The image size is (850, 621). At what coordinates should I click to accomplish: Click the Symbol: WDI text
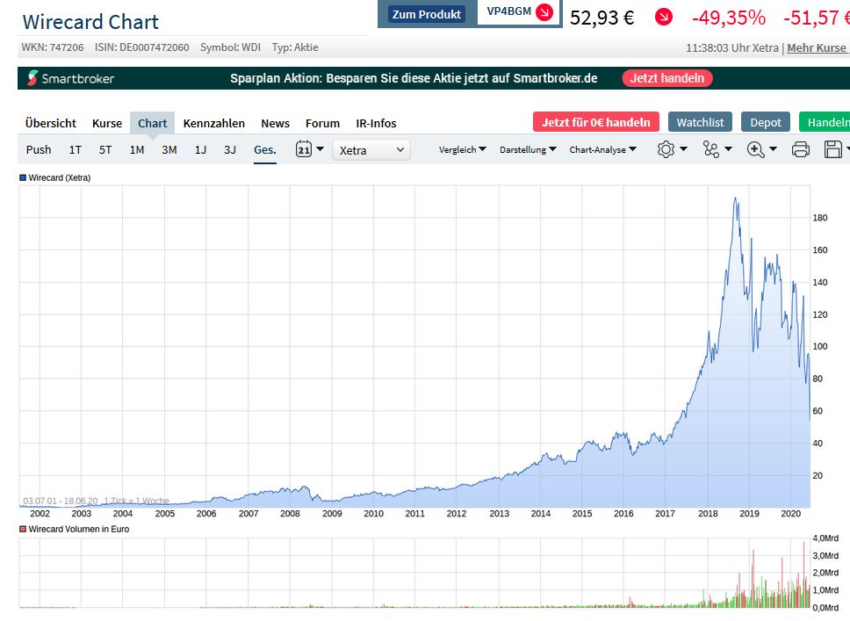tap(230, 47)
